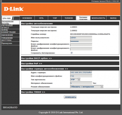The height and width of the screenshot is (115, 122).
Task: Click settings version value 2.0003
Action: point(74,27)
